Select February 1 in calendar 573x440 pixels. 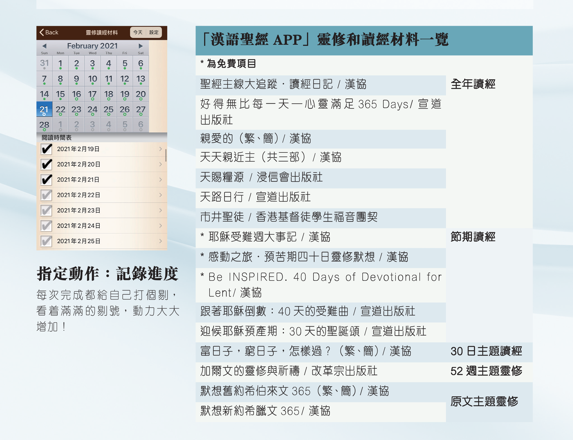click(x=60, y=63)
